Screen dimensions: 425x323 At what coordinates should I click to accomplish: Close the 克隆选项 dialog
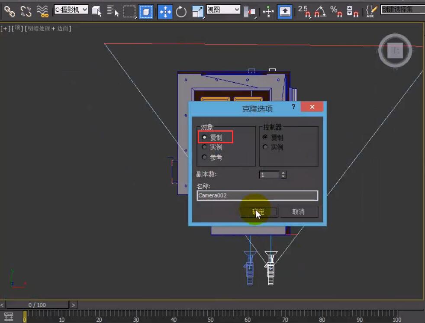[x=312, y=107]
